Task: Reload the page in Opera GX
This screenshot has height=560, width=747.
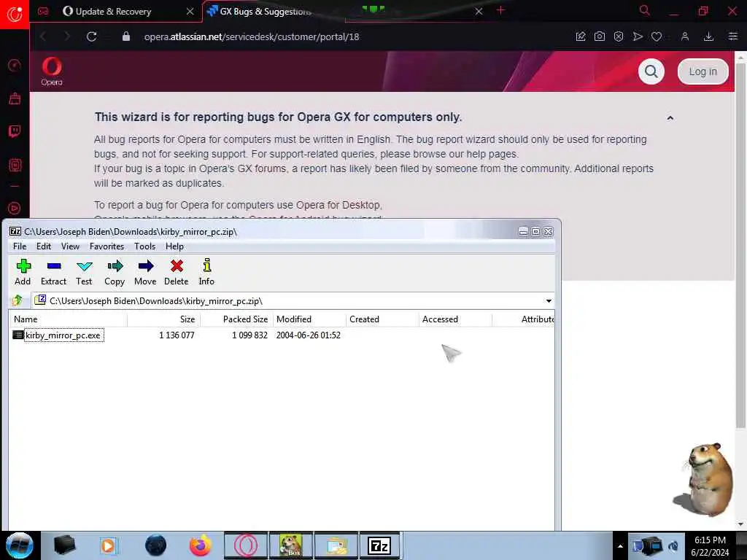Action: pyautogui.click(x=91, y=36)
